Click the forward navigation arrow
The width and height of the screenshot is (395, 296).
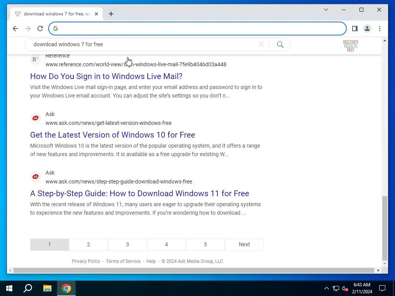click(28, 29)
